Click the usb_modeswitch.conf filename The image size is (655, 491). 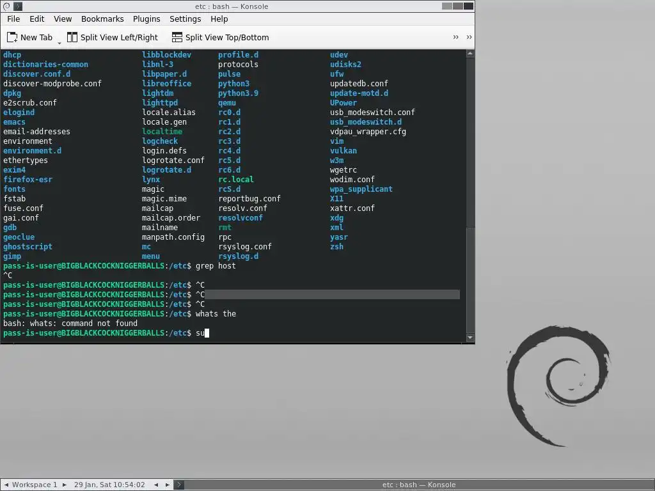(372, 113)
